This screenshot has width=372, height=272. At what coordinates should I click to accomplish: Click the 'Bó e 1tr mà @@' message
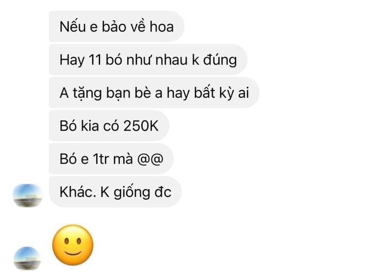tap(111, 159)
